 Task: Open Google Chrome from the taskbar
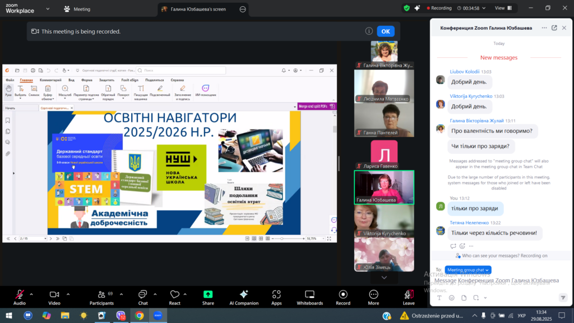[139, 316]
